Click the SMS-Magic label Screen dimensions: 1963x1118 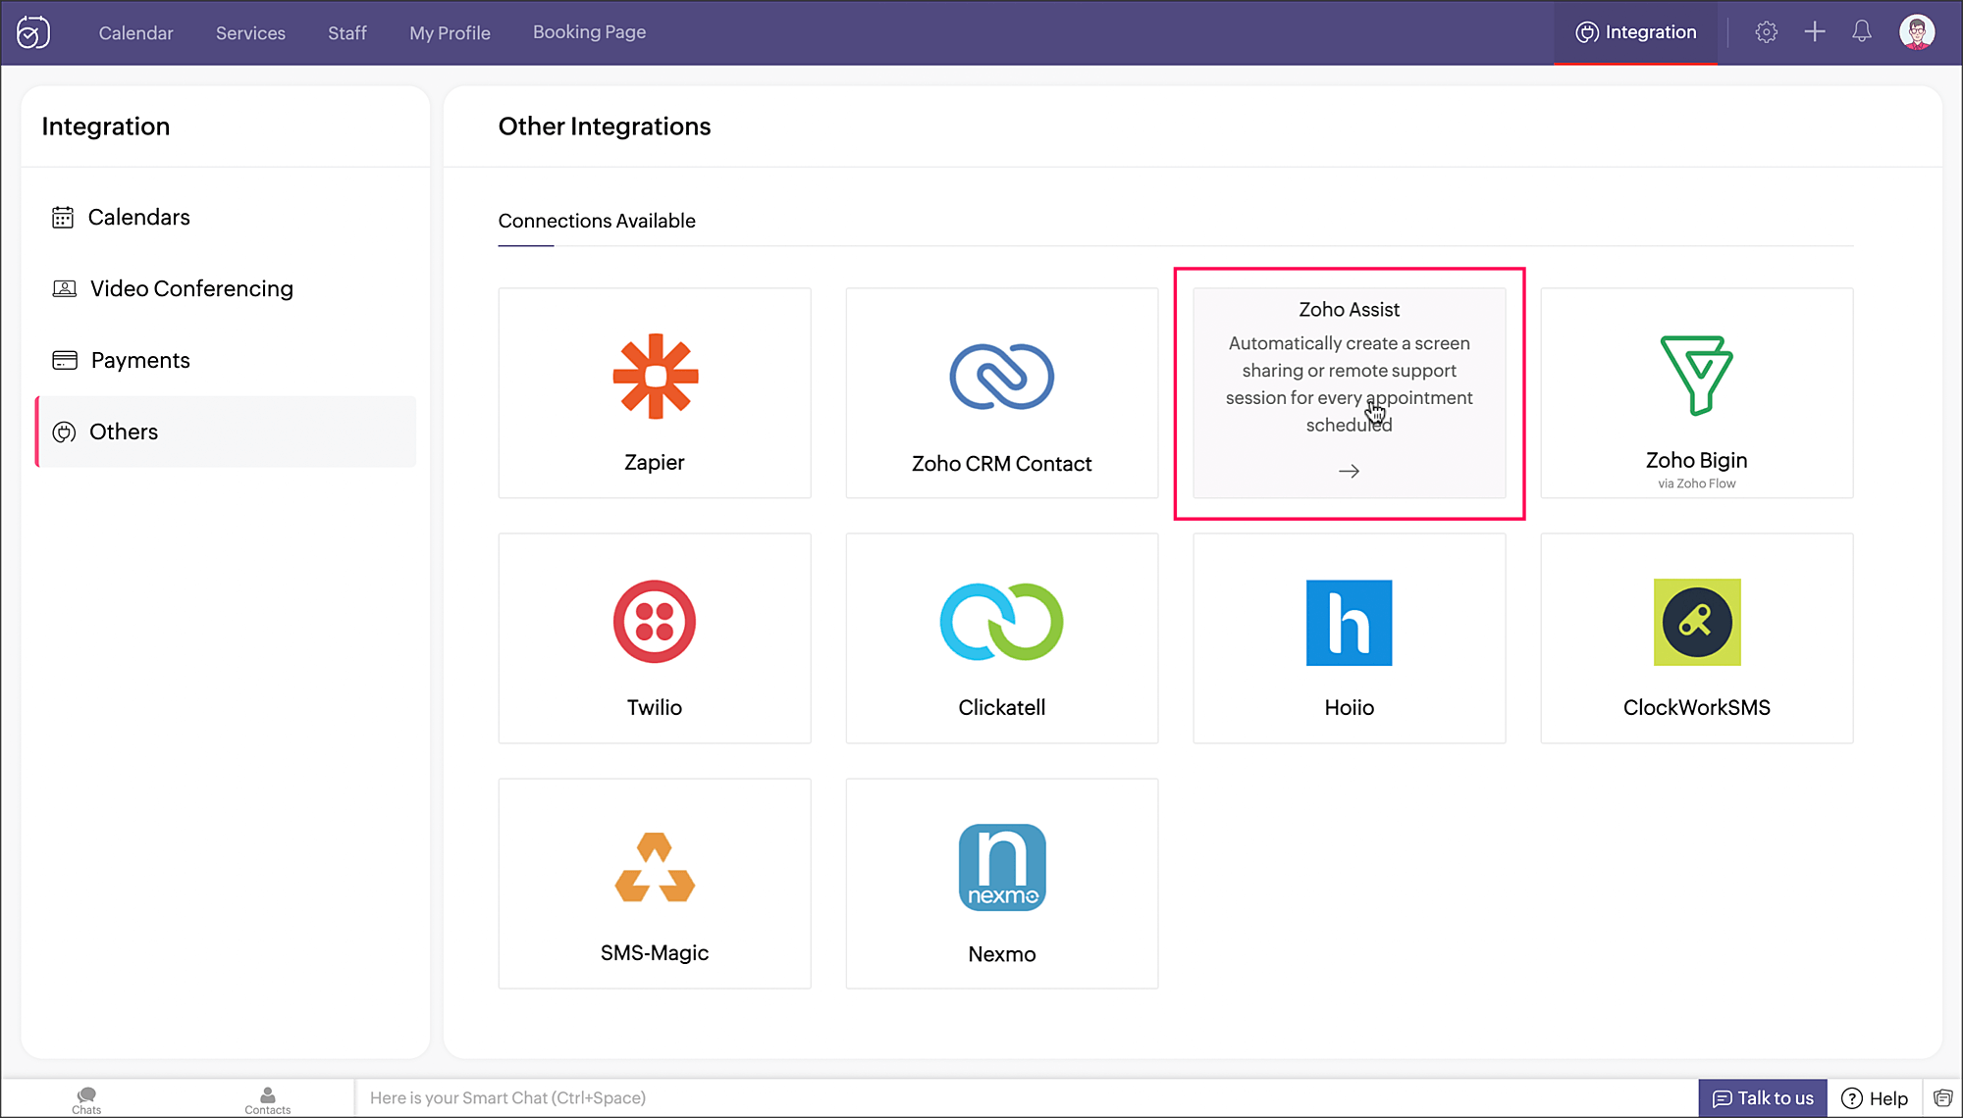point(655,952)
